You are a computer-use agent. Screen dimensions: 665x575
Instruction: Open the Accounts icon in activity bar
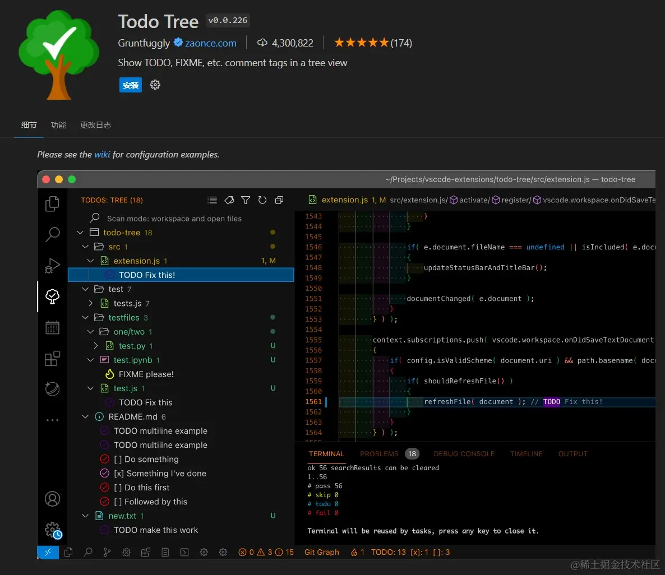[52, 499]
